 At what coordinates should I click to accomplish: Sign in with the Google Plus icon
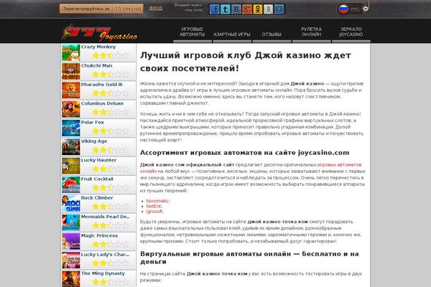[247, 9]
